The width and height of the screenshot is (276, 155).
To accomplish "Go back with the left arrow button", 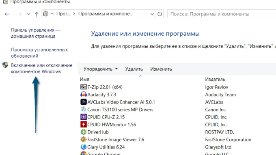I will click(7, 14).
